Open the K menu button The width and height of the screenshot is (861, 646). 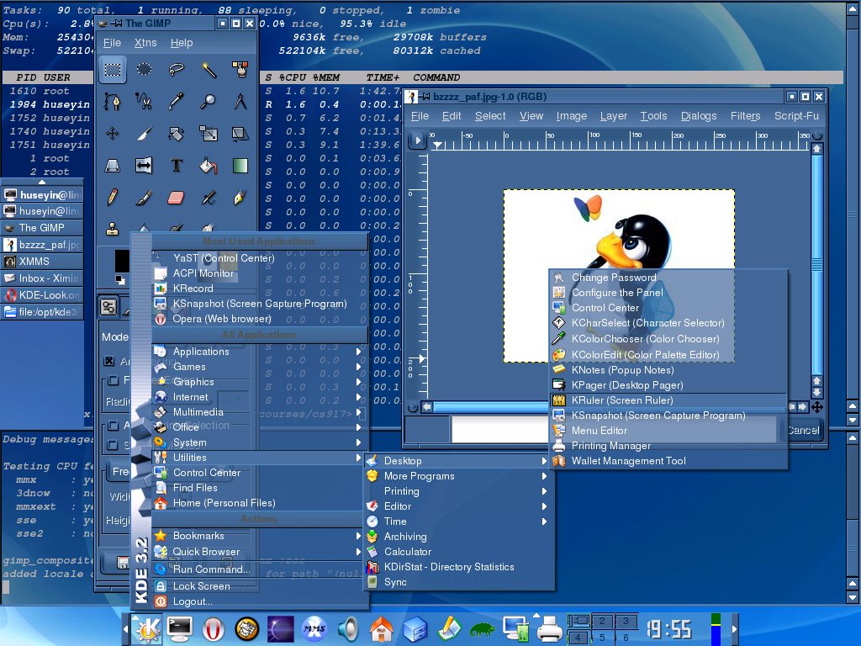146,628
